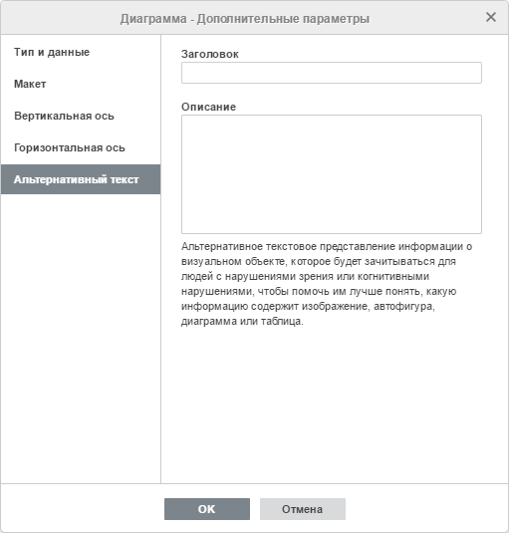This screenshot has height=533, width=509.
Task: Switch to the Макет tab
Action: click(x=81, y=84)
